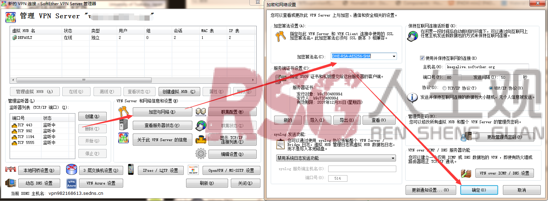Click 更新通知设置 button

tap(430, 190)
